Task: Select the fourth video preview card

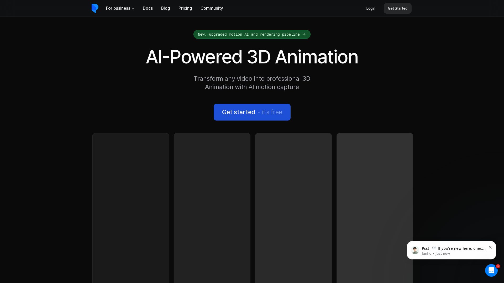Action: [375, 207]
